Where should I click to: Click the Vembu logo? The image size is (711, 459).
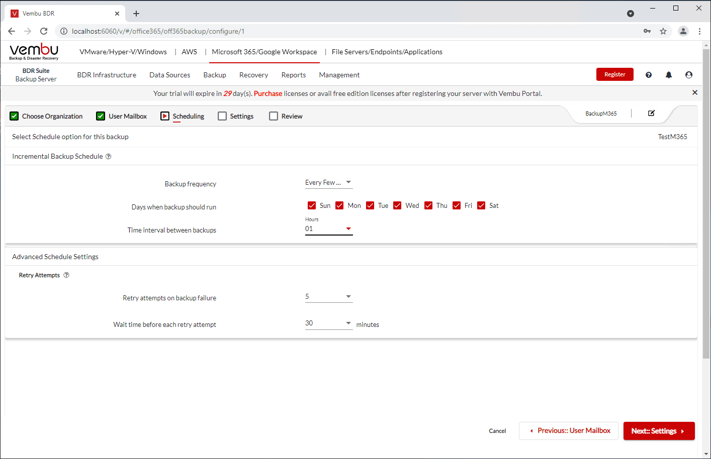34,52
